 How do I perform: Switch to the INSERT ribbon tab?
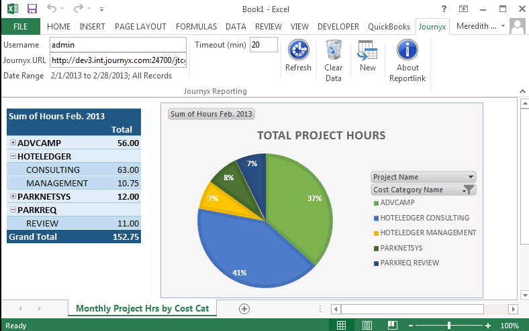pyautogui.click(x=92, y=27)
